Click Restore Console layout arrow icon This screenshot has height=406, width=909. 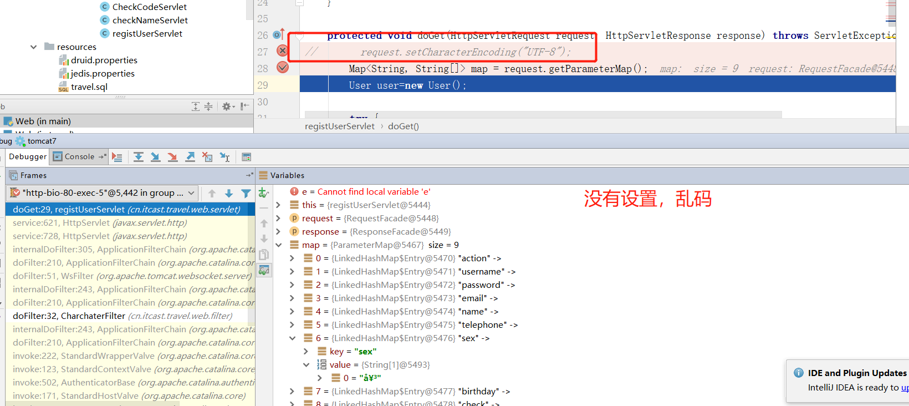tap(102, 157)
